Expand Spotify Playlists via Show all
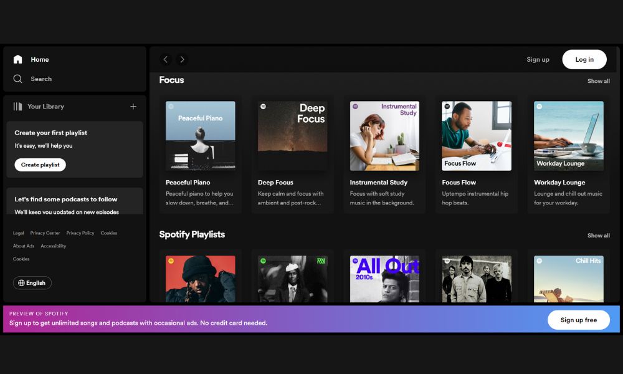Image resolution: width=623 pixels, height=374 pixels. point(598,235)
